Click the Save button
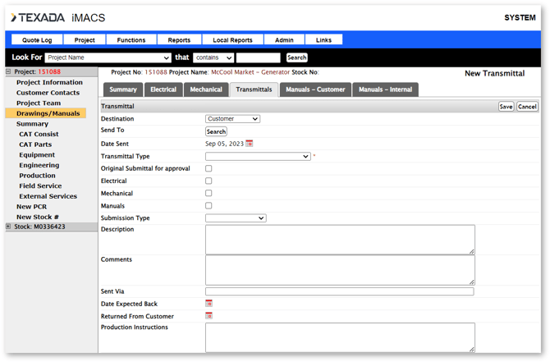The image size is (550, 362). pyautogui.click(x=506, y=107)
